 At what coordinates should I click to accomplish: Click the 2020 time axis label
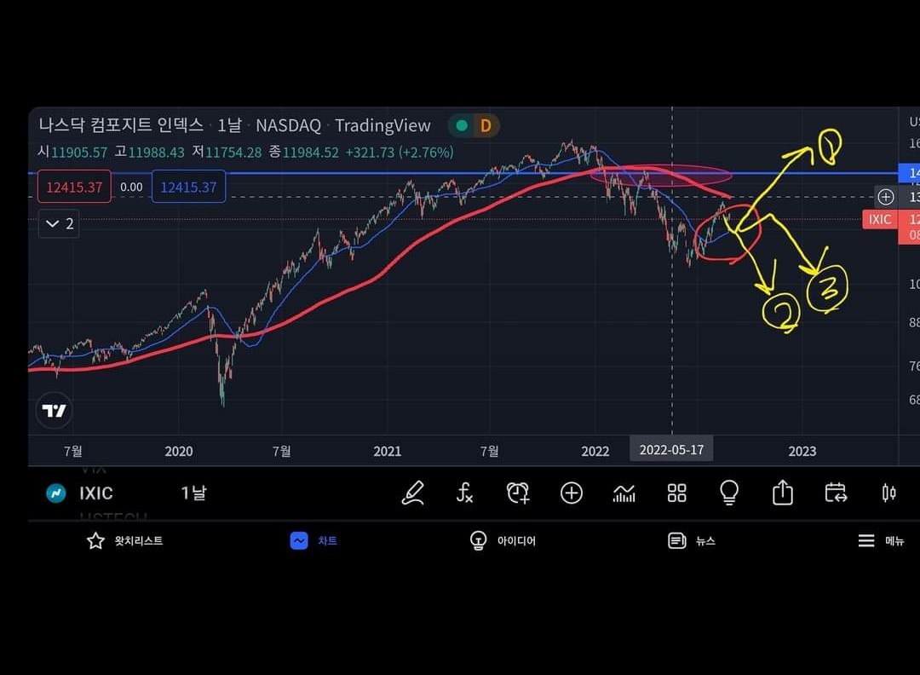pyautogui.click(x=178, y=451)
